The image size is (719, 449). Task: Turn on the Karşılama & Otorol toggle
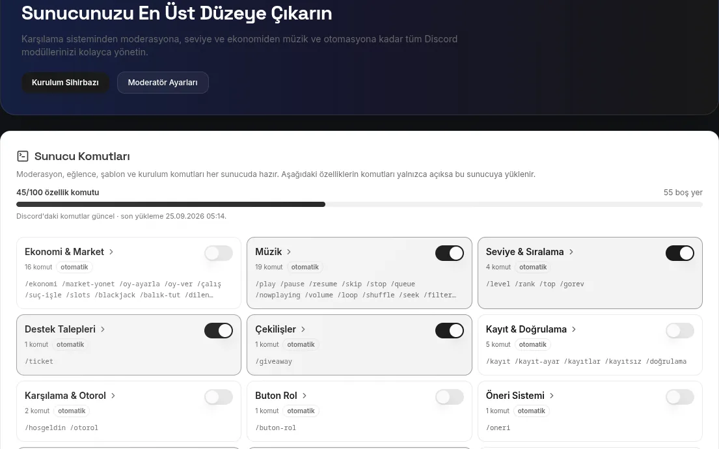[219, 397]
